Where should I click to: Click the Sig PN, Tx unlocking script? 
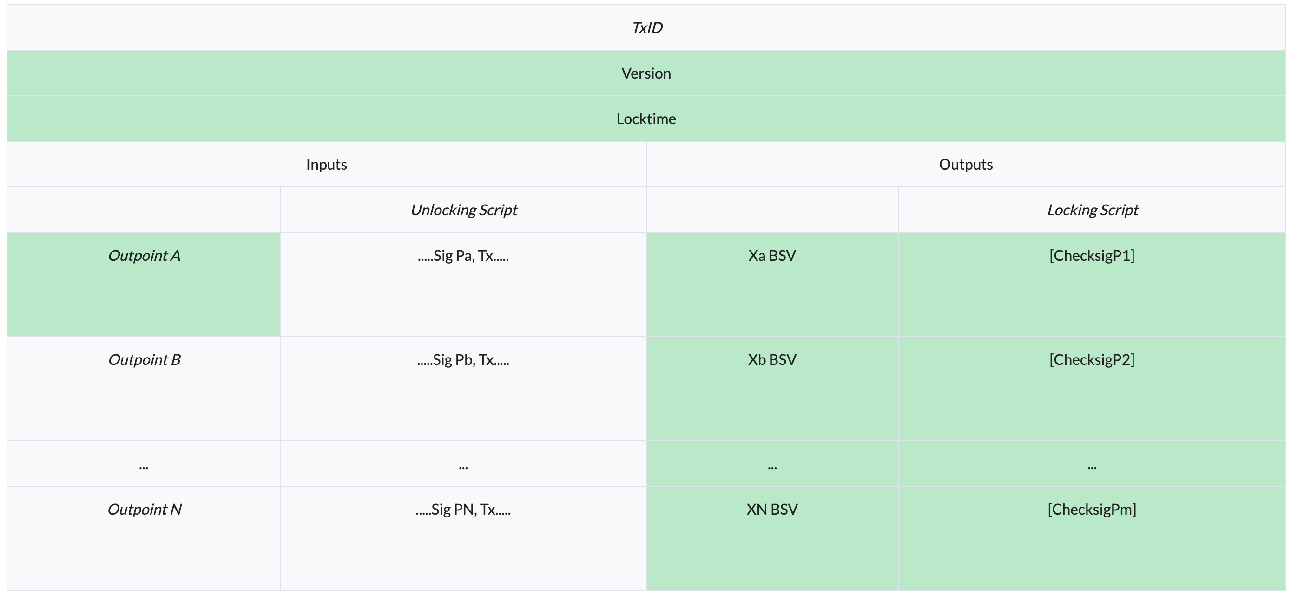[463, 510]
